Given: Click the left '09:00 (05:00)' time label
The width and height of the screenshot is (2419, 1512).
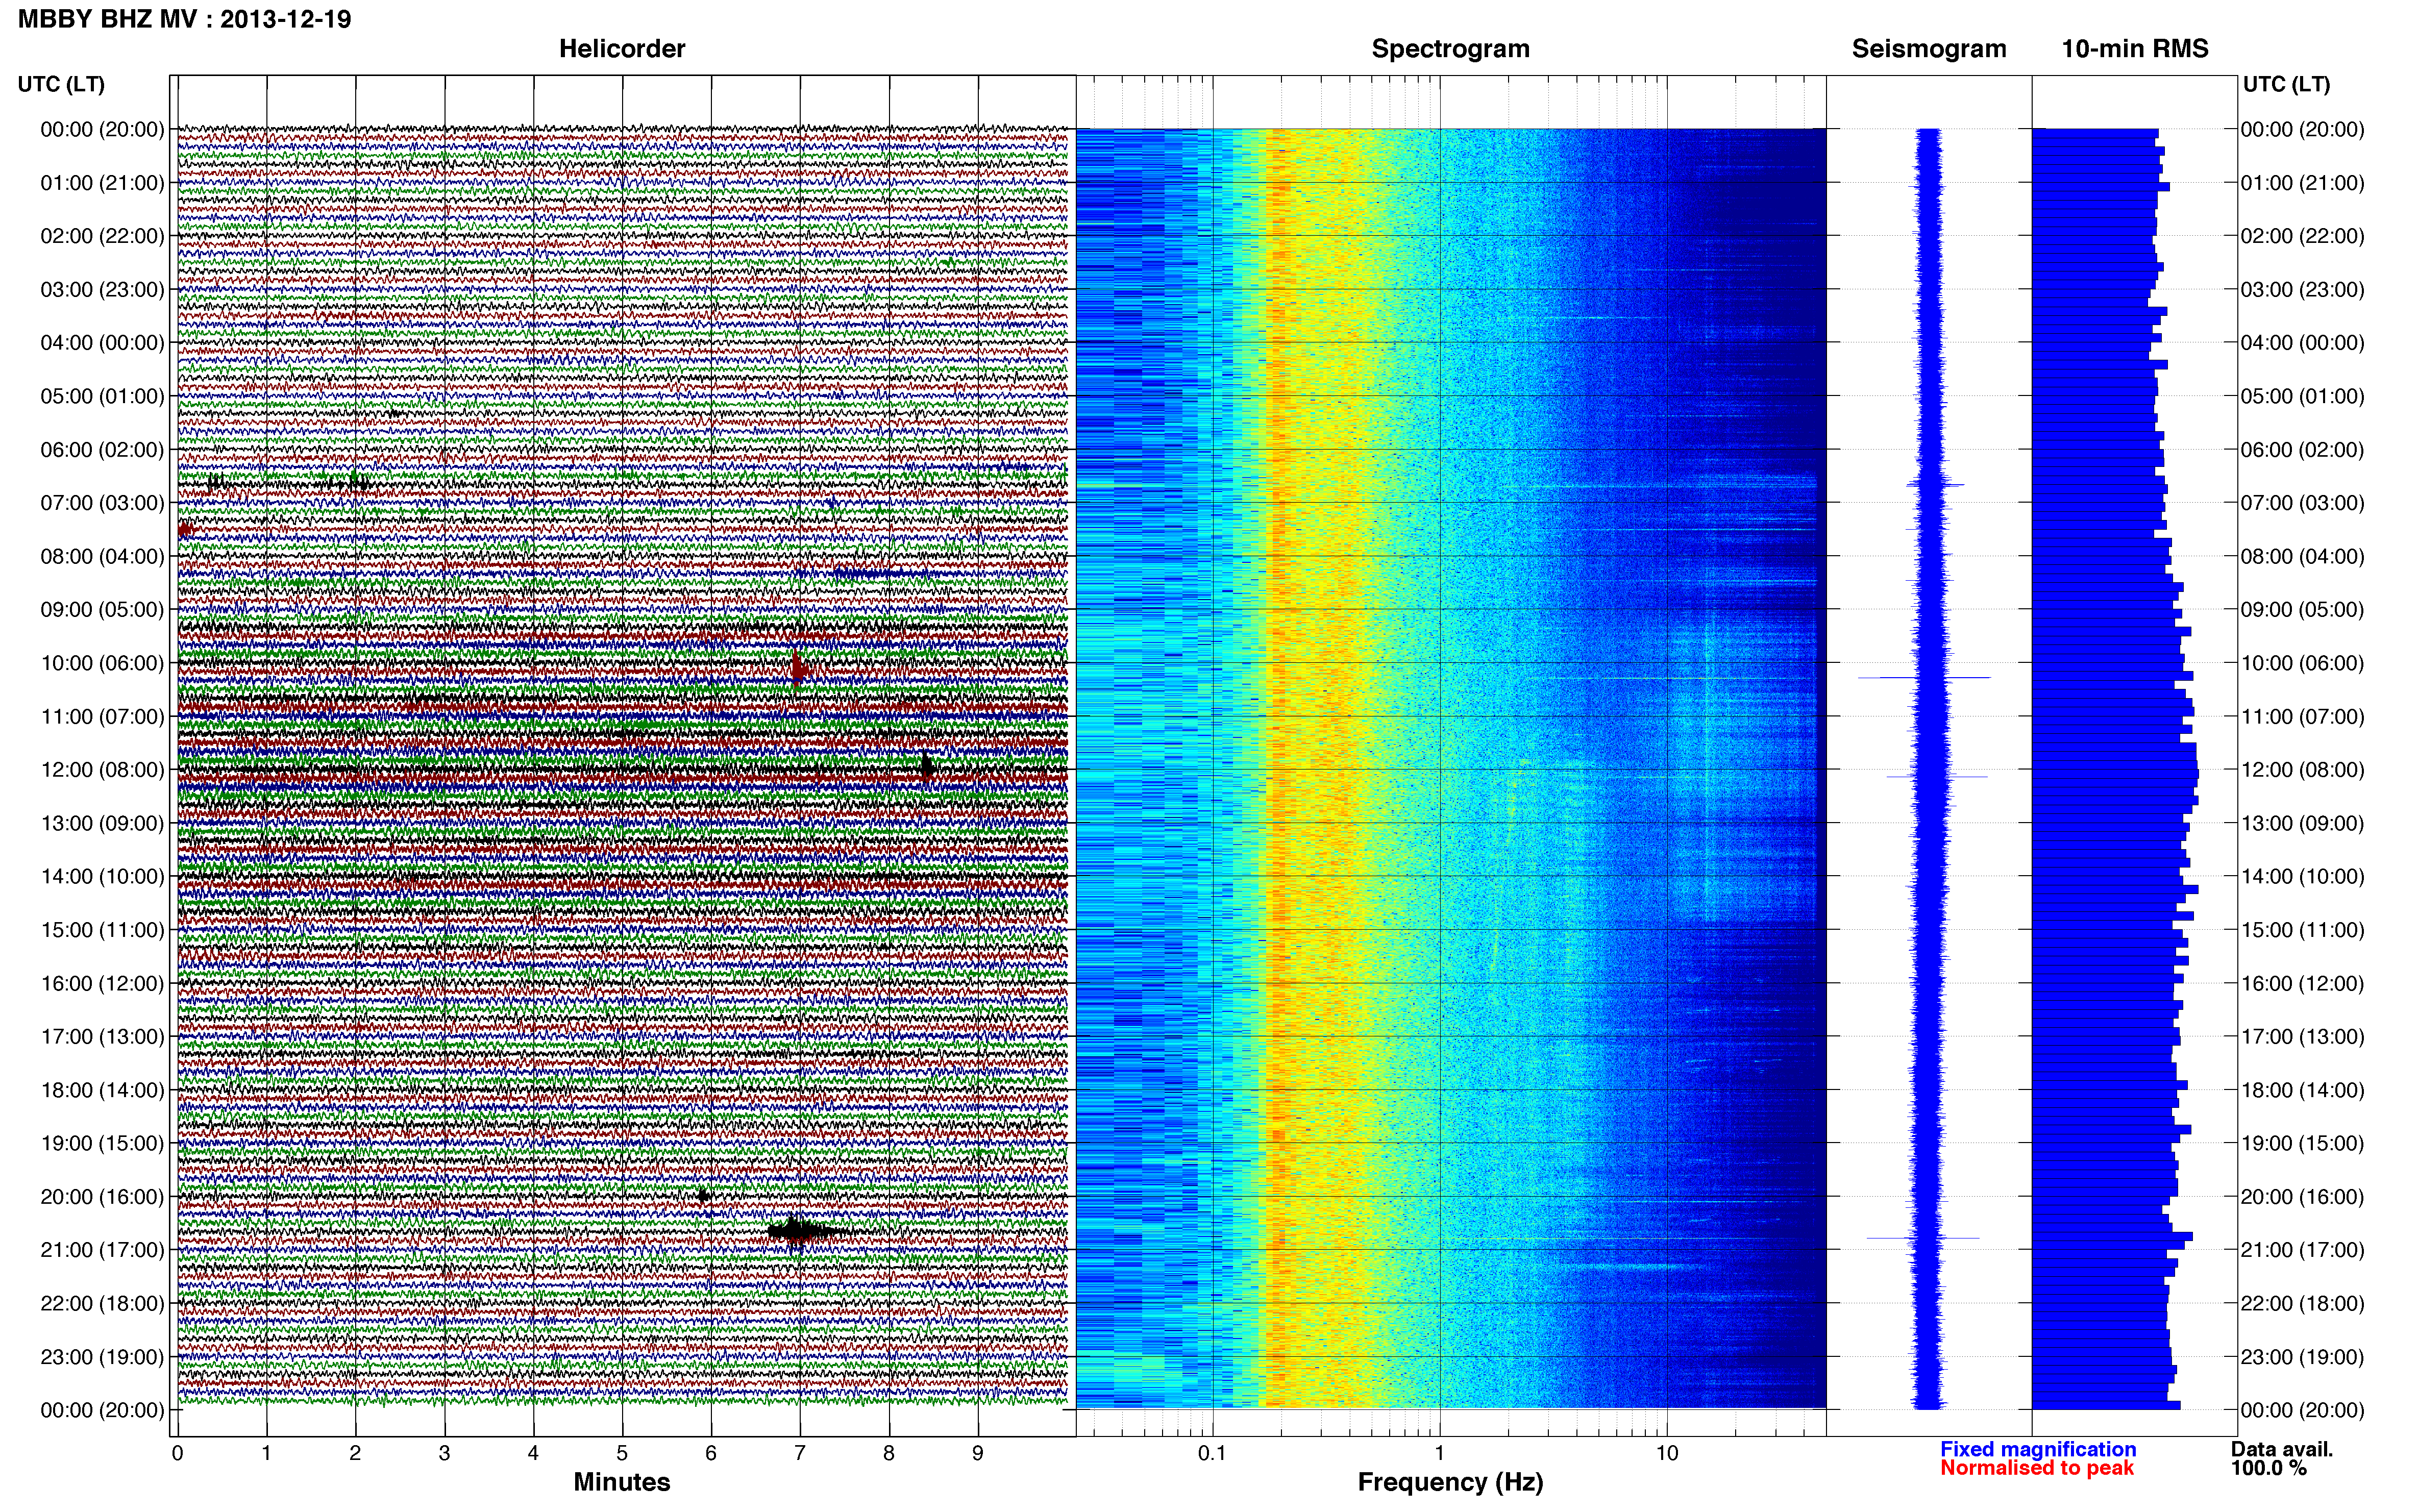Looking at the screenshot, I should tap(102, 610).
